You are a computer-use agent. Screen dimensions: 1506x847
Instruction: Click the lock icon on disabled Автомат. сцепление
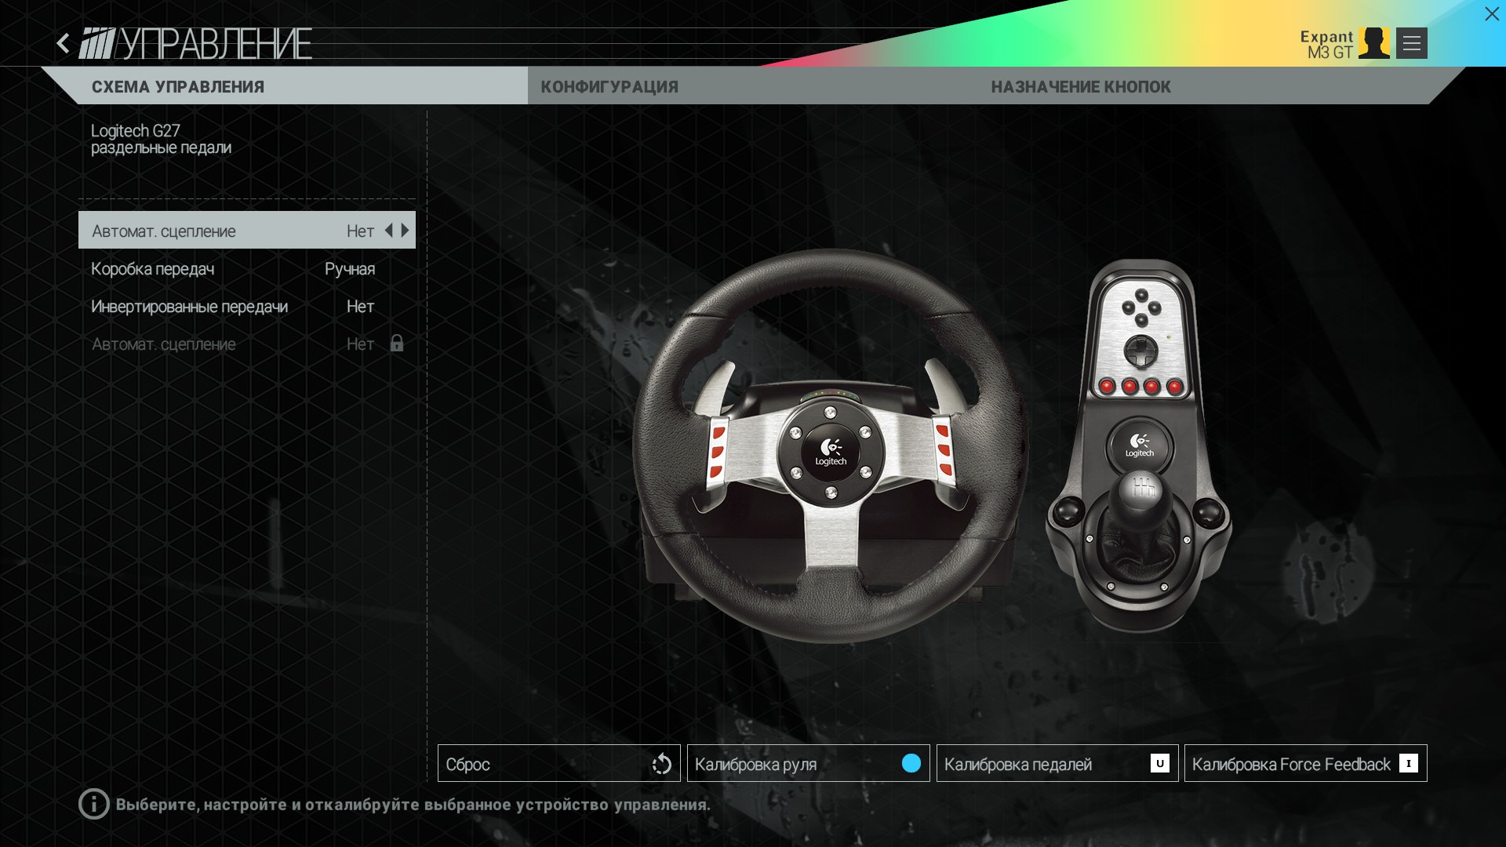[x=396, y=344]
